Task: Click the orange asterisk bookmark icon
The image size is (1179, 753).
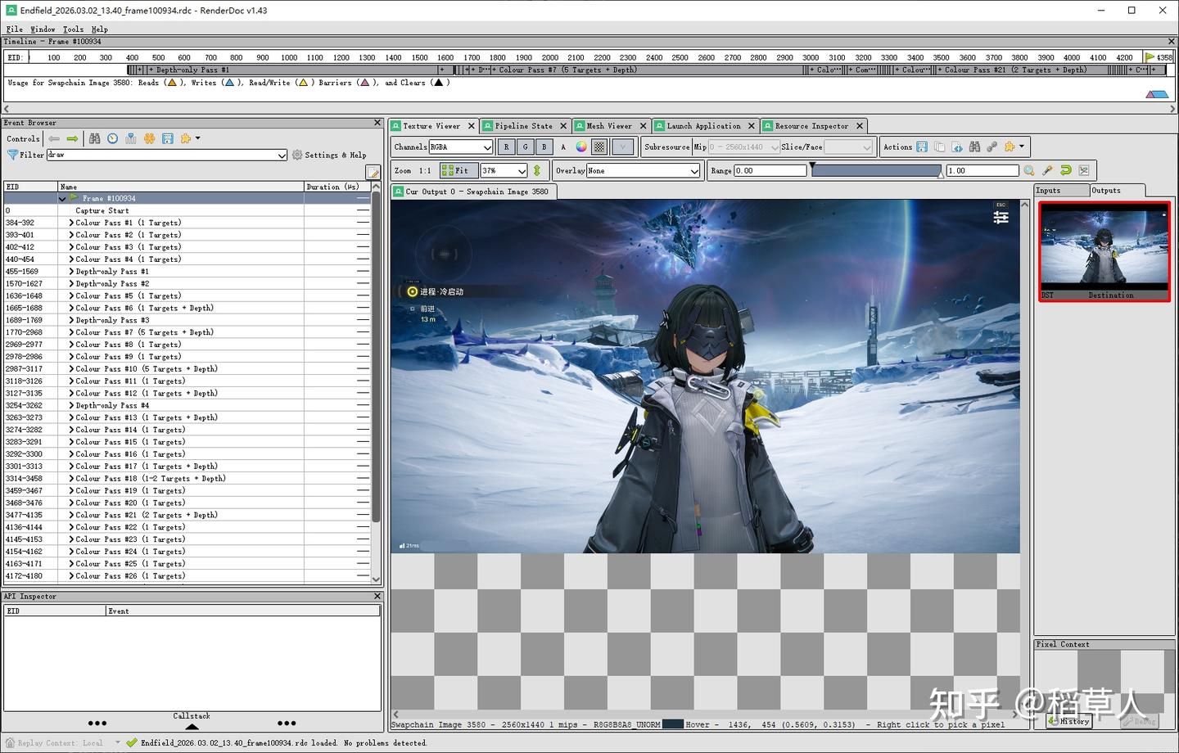Action: point(149,138)
